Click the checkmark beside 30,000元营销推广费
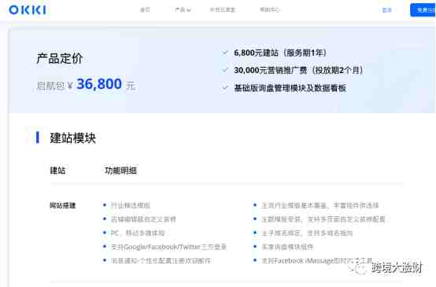 [x=225, y=70]
